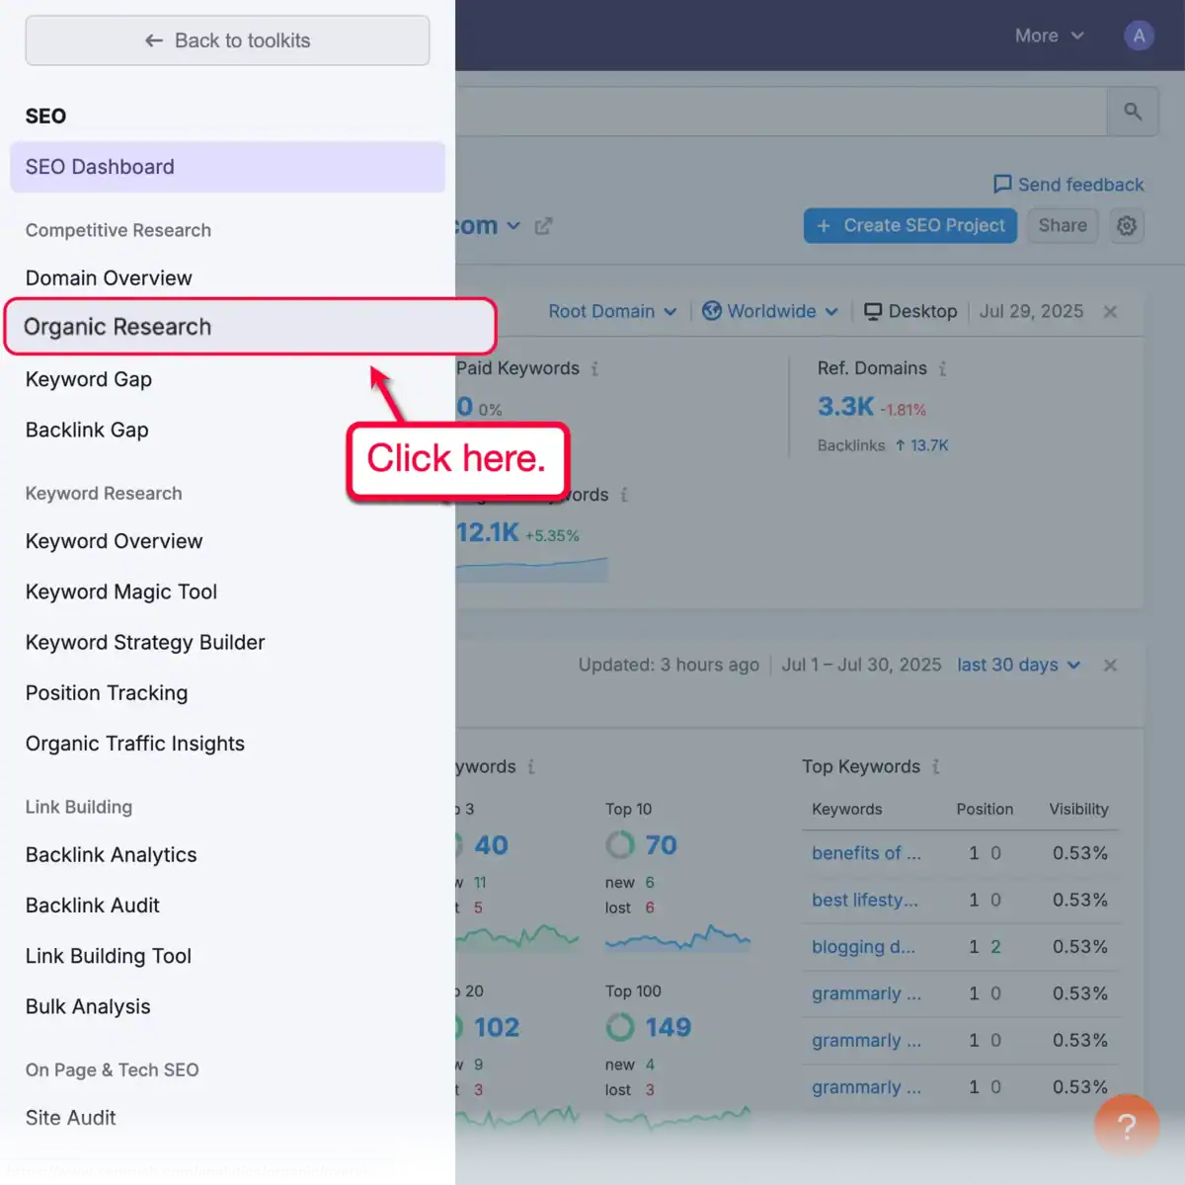The height and width of the screenshot is (1185, 1185).
Task: Click the organic keywords trend sparkline
Action: point(531,569)
